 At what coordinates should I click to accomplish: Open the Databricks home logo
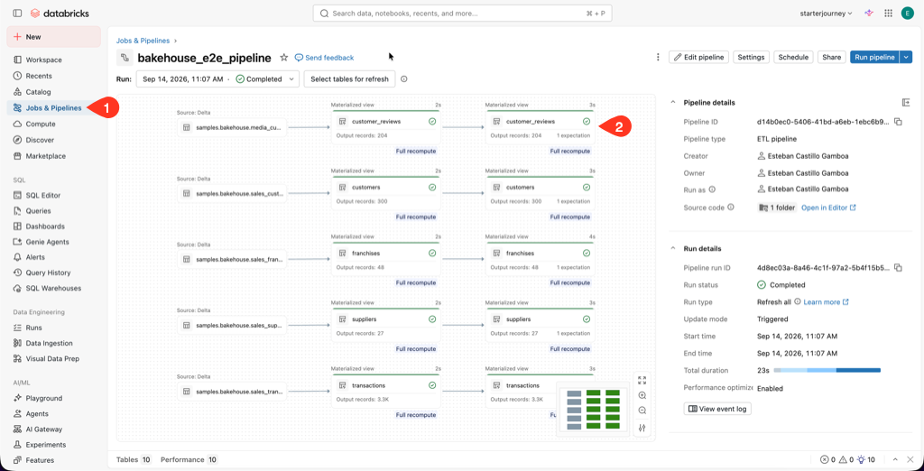[x=60, y=13]
